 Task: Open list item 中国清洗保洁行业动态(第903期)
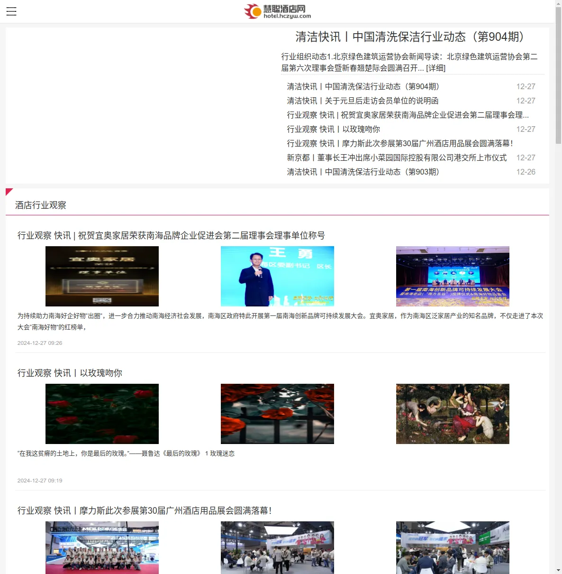363,172
